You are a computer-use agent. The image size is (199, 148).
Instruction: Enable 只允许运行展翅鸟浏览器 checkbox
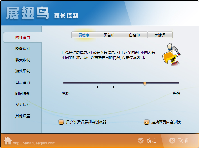point(61,122)
